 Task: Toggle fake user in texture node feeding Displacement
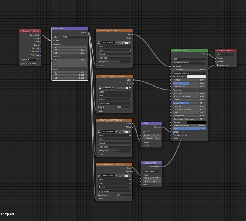point(120,176)
